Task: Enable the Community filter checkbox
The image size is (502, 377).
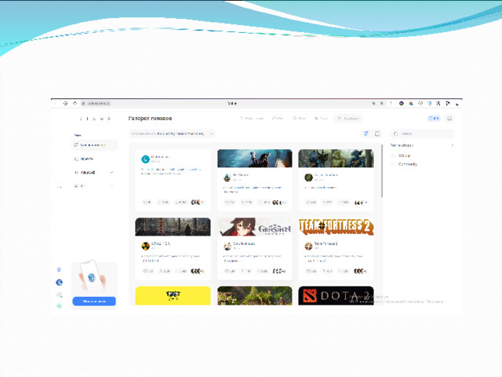Action: (394, 164)
